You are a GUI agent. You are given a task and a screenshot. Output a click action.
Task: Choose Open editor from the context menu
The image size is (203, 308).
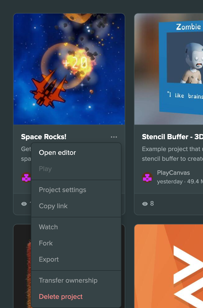(76, 153)
